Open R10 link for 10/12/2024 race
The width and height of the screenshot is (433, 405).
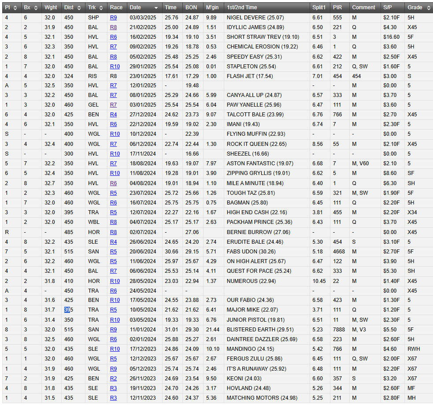(115, 134)
